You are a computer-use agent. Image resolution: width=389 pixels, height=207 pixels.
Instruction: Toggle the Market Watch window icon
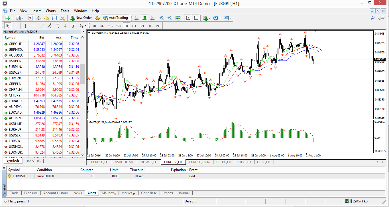coord(30,18)
